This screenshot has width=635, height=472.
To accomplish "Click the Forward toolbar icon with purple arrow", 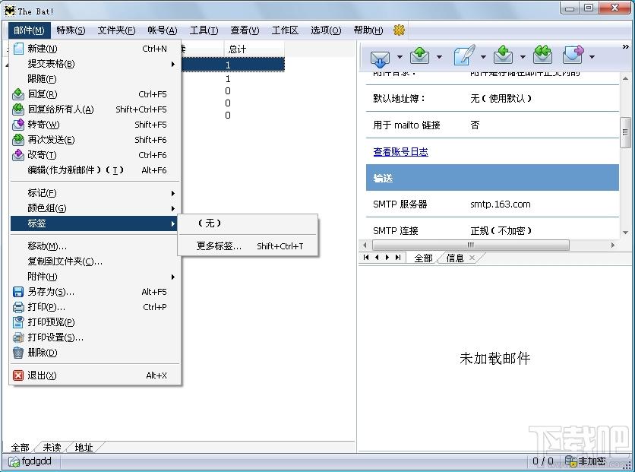I will pyautogui.click(x=573, y=56).
